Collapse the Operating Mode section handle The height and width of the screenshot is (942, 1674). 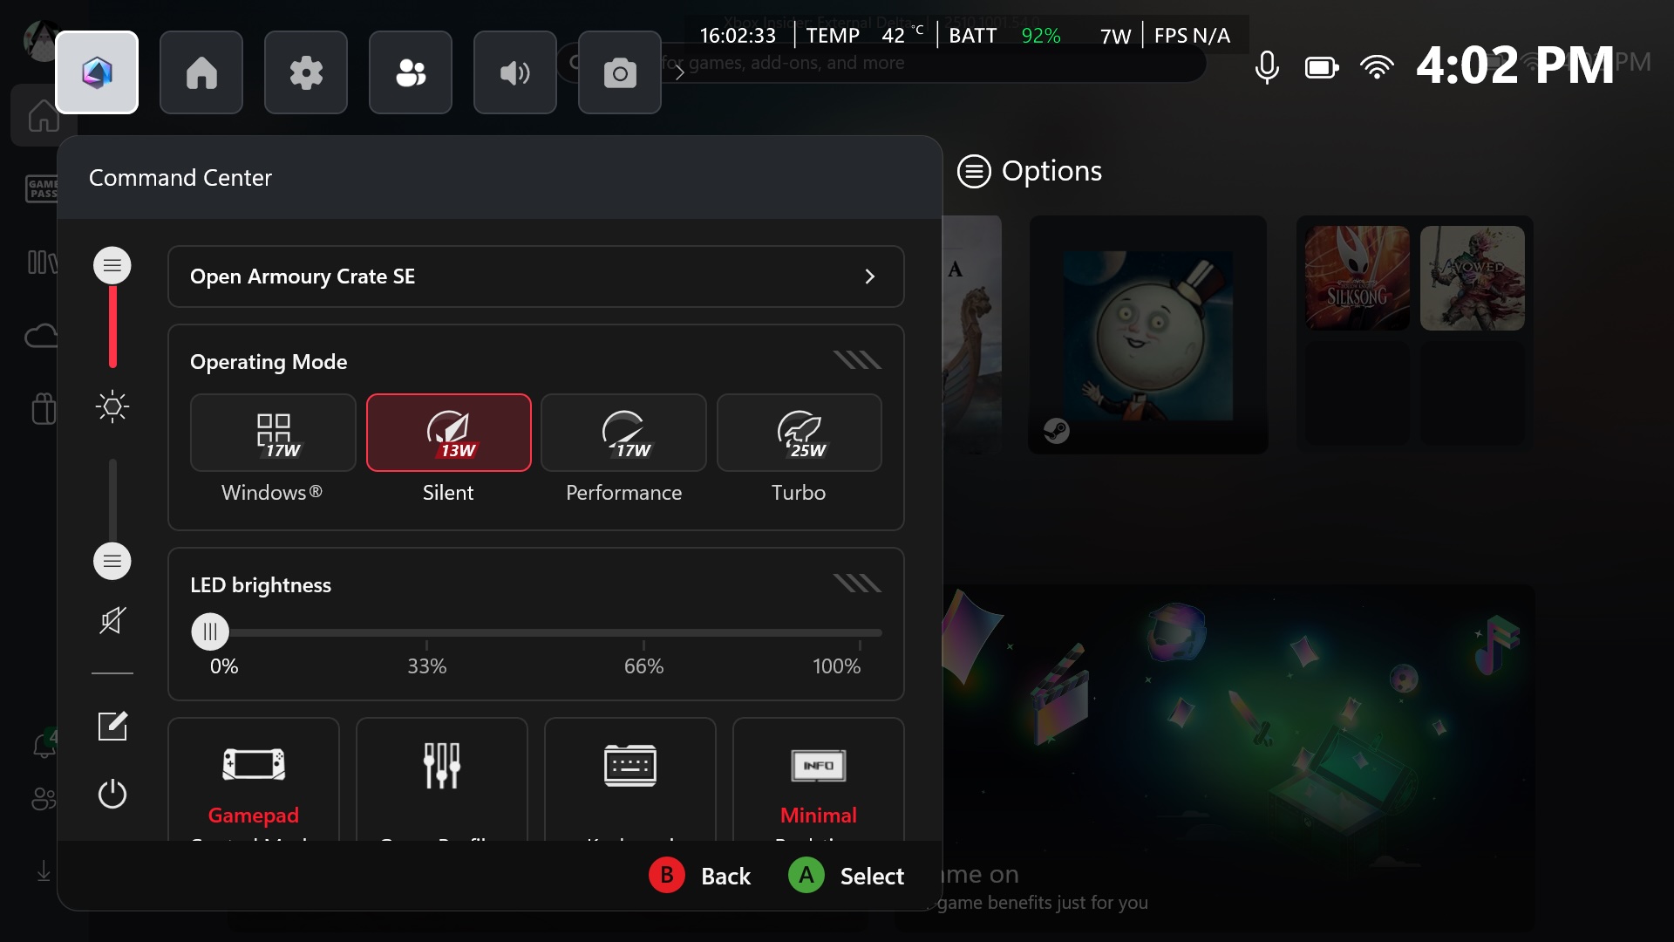[x=857, y=360]
